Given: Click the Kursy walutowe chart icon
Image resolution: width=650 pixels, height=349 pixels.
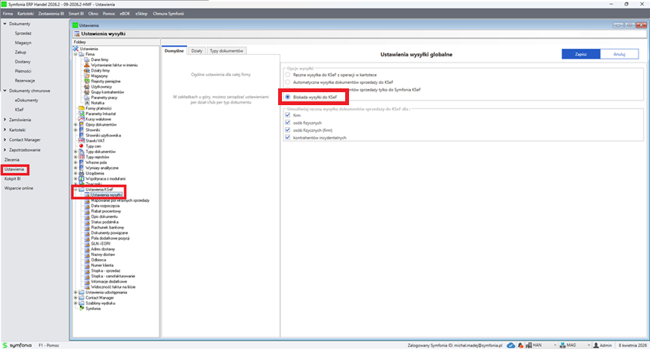Looking at the screenshot, I should click(x=82, y=119).
